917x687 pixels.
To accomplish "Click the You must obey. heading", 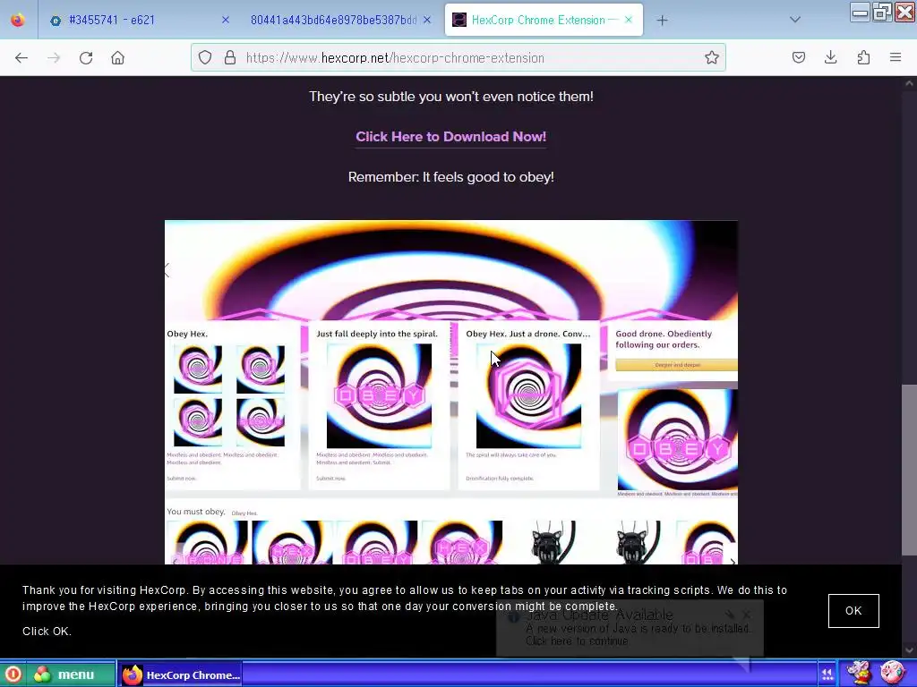I will [196, 512].
